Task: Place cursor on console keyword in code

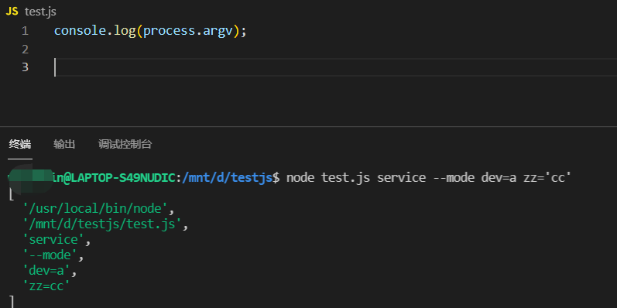Action: 81,31
